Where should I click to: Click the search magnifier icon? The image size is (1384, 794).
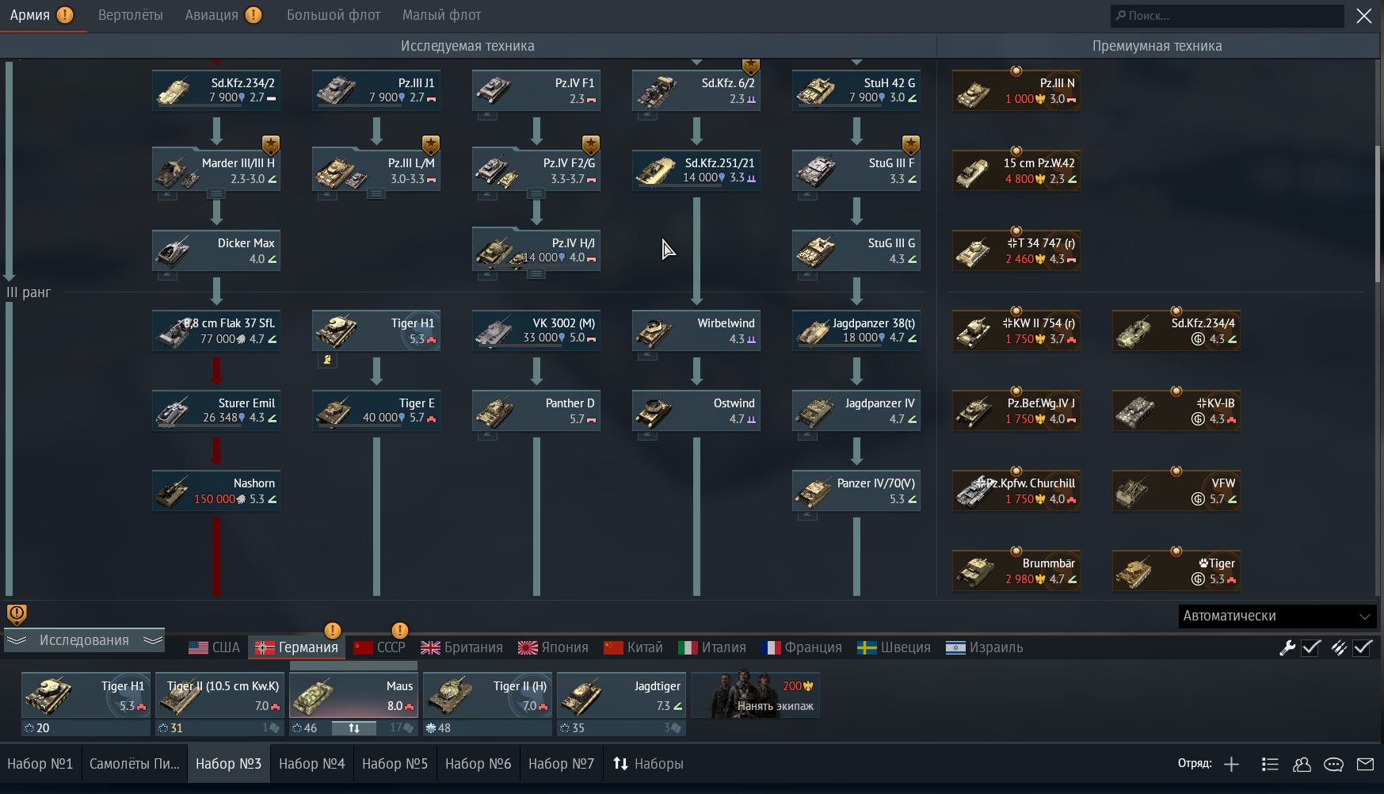click(1120, 15)
